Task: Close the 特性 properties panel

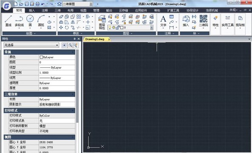Action: point(79,39)
